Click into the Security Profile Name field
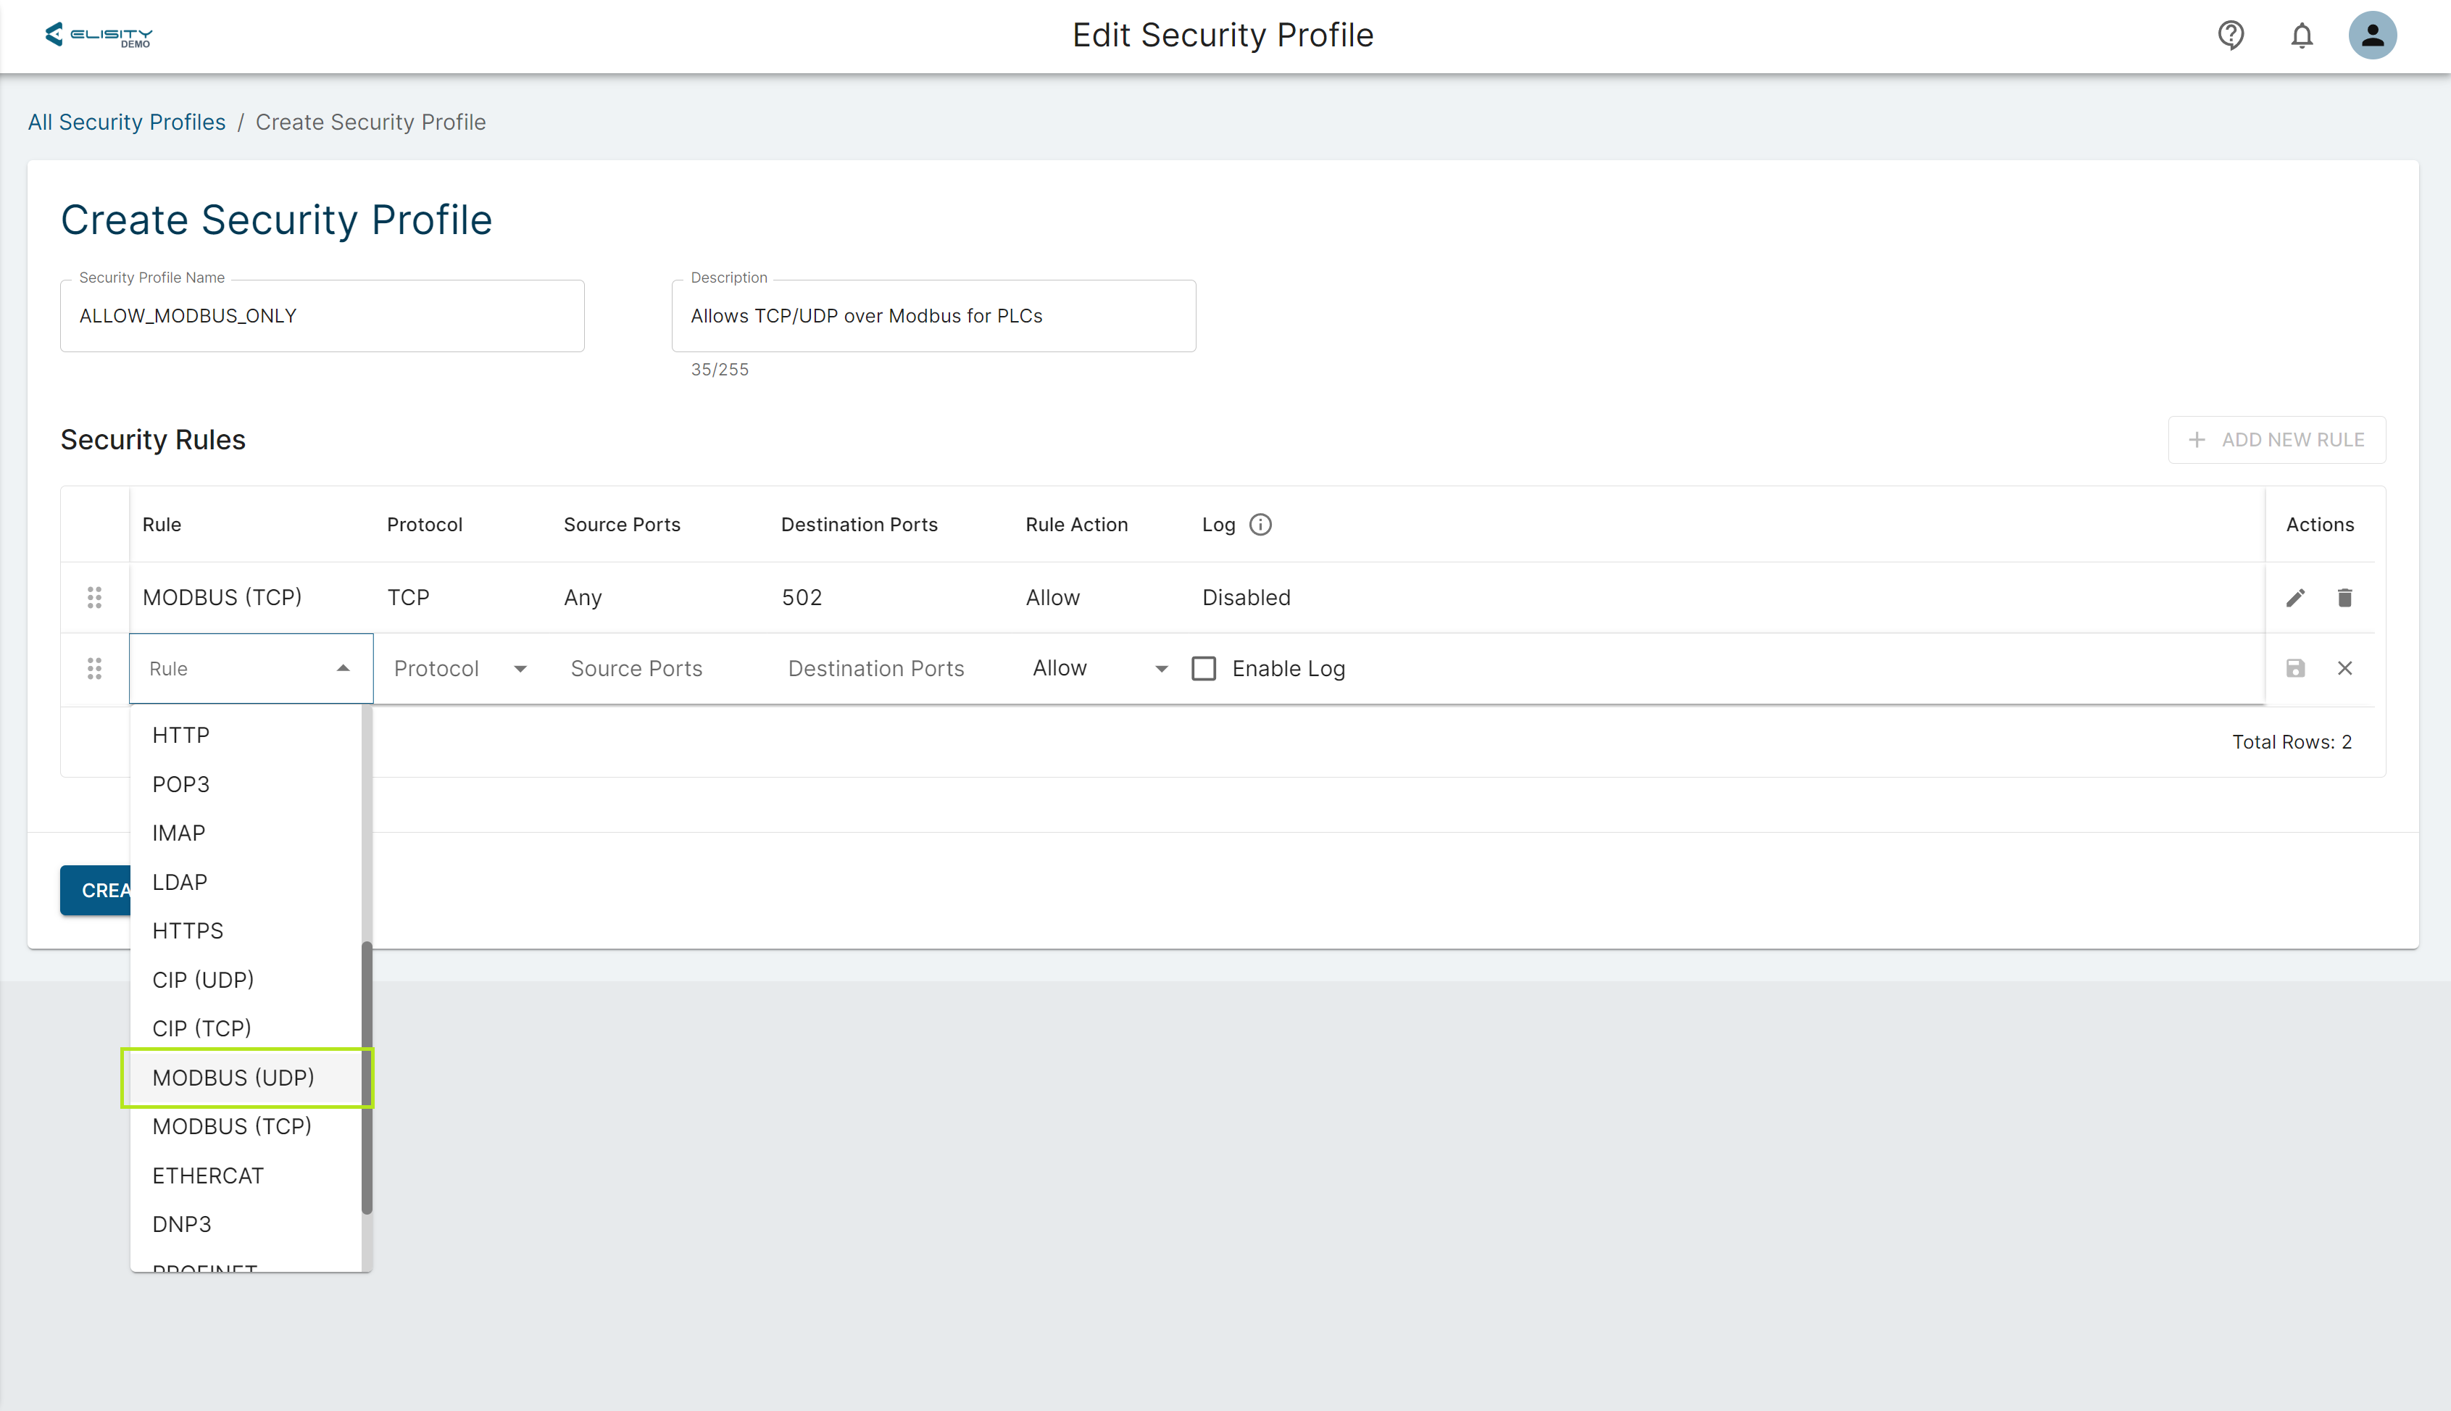This screenshot has width=2451, height=1411. (322, 316)
